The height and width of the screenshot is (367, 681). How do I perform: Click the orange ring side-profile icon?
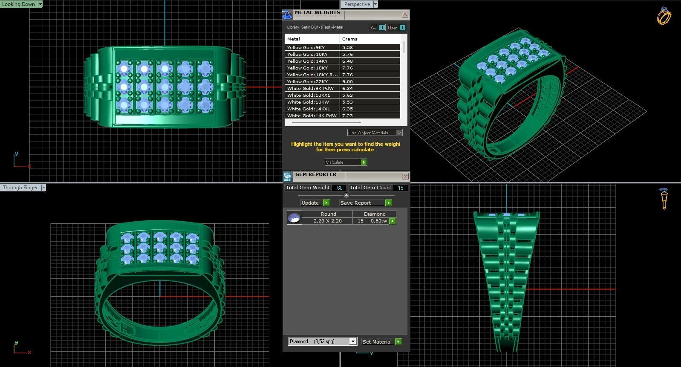click(x=664, y=199)
